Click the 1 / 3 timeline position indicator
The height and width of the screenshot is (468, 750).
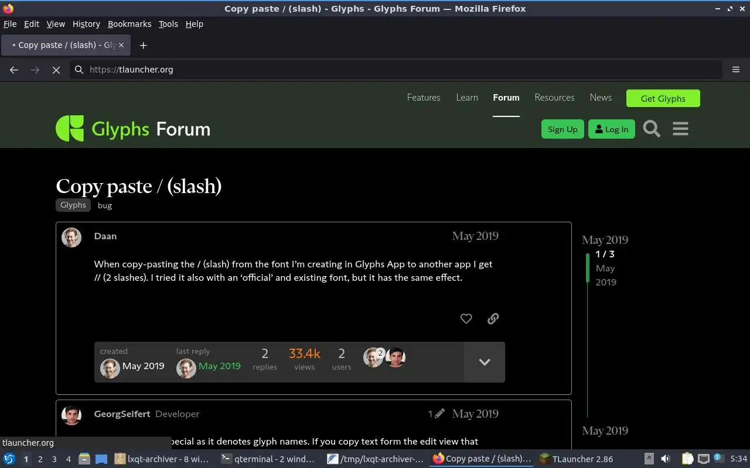click(605, 254)
